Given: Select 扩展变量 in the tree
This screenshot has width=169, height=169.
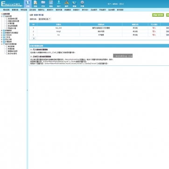Looking at the screenshot, I should pos(11,23).
